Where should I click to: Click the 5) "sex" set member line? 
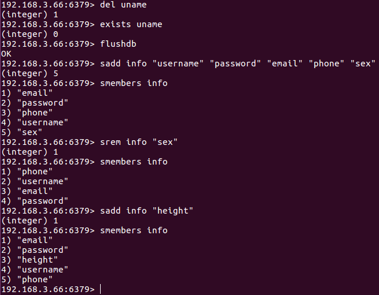(21, 132)
